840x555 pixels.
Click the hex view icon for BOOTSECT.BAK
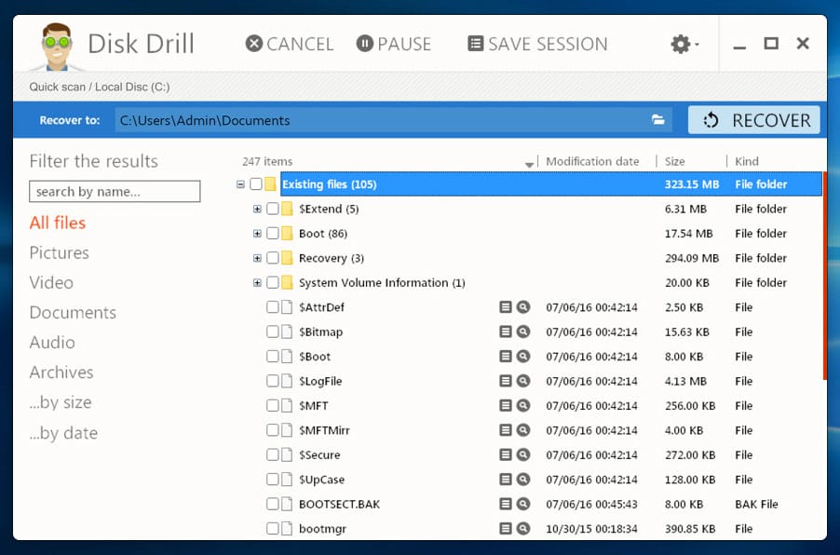pyautogui.click(x=506, y=504)
